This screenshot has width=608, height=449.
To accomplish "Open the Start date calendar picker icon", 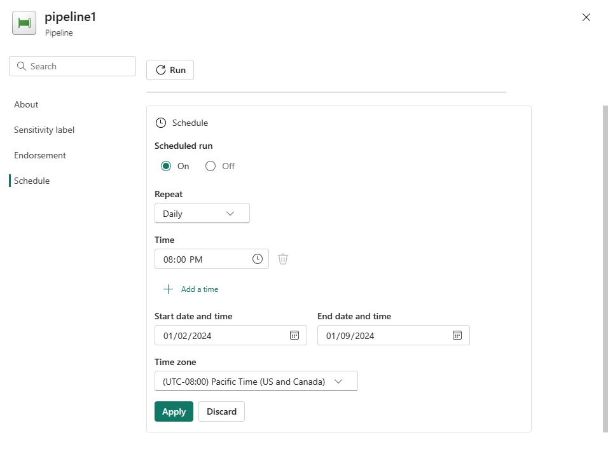I will coord(294,335).
